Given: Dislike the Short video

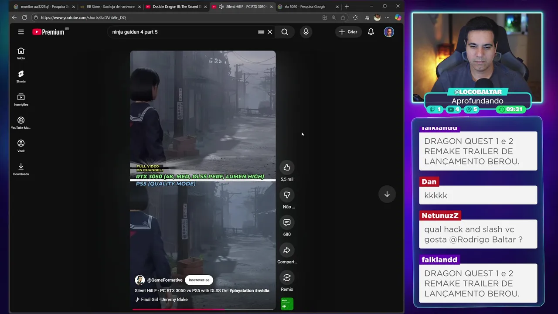Looking at the screenshot, I should point(287,195).
